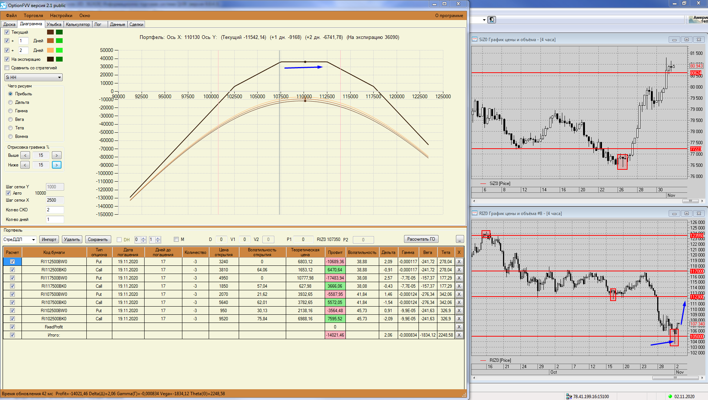Click the Шаг сетки X input field
Screen dimensions: 708x400
pyautogui.click(x=55, y=200)
